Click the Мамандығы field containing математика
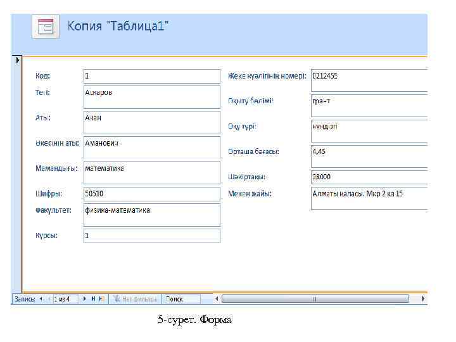Screen dimensions: 456x342 (x=152, y=173)
